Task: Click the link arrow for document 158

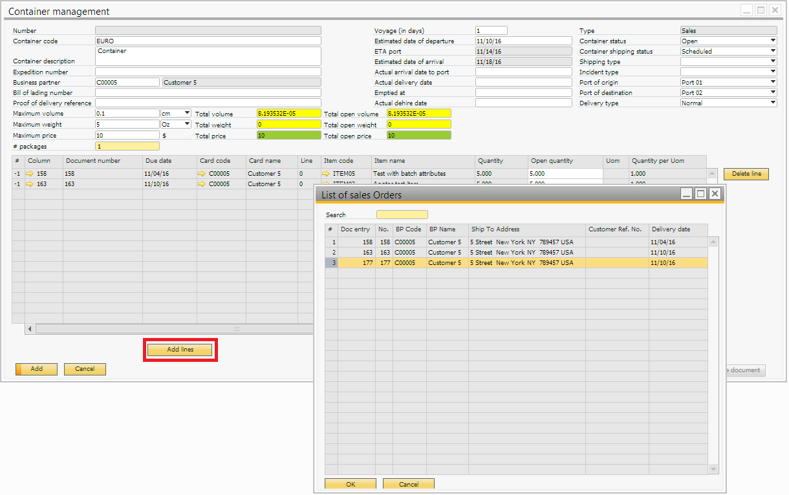Action: tap(29, 174)
